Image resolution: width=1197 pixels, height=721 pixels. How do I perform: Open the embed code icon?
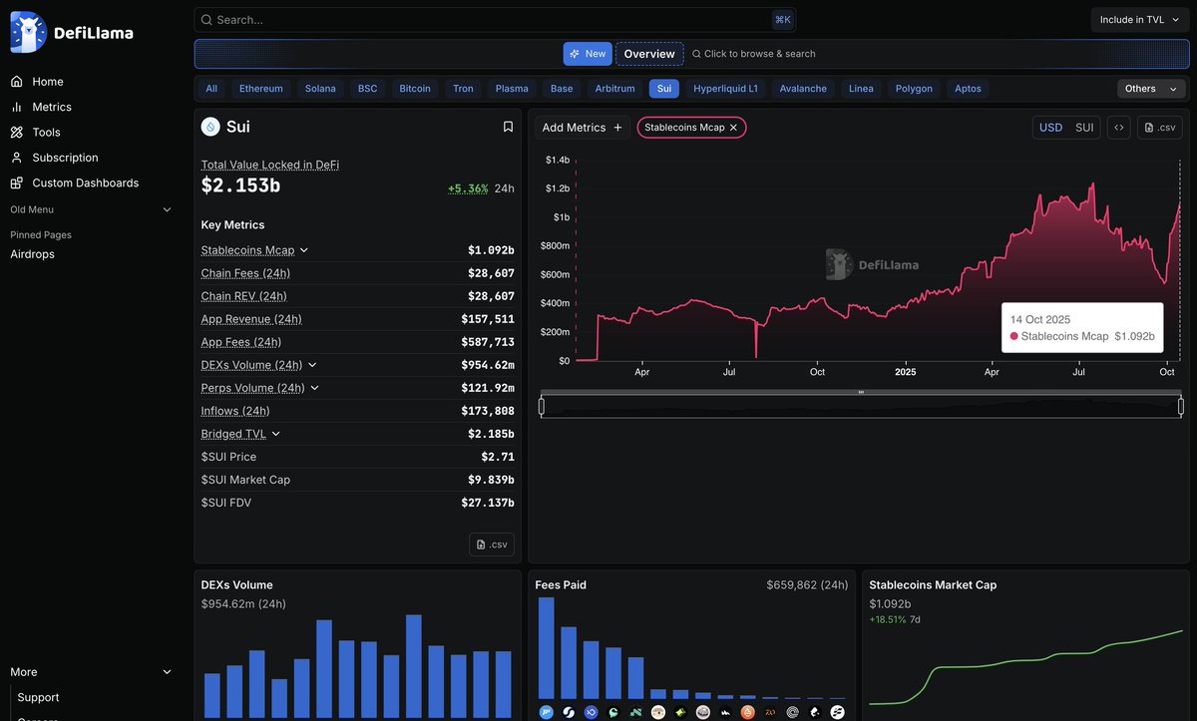point(1119,128)
